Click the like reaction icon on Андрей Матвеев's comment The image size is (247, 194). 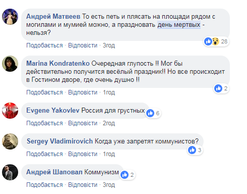click(x=208, y=41)
